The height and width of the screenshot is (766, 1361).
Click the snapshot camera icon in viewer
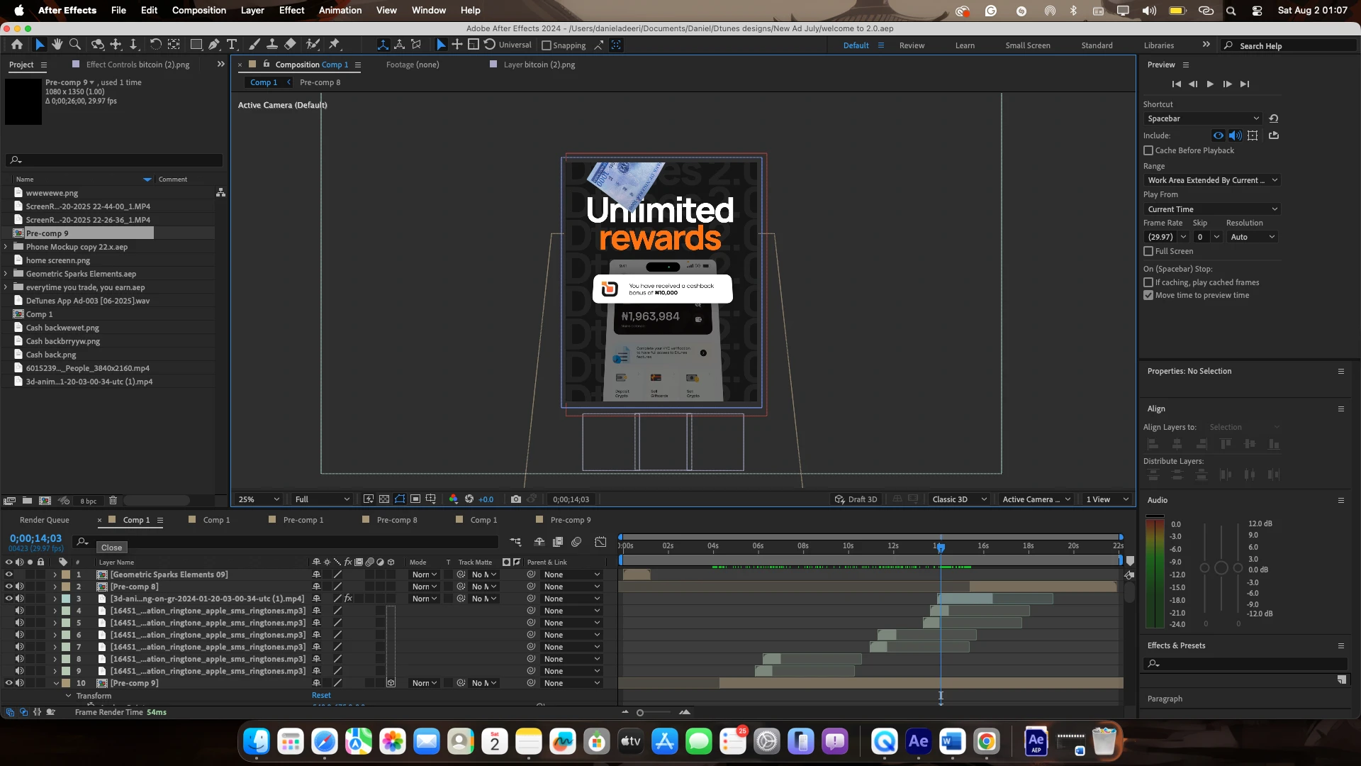point(516,499)
